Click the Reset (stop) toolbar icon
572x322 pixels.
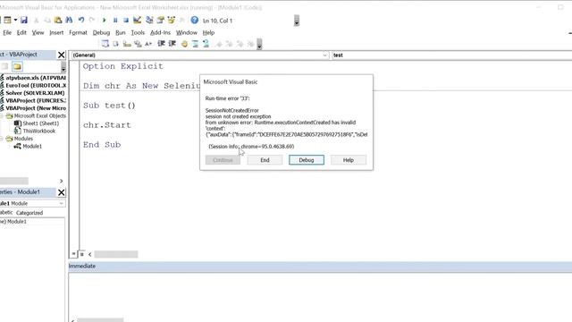126,21
